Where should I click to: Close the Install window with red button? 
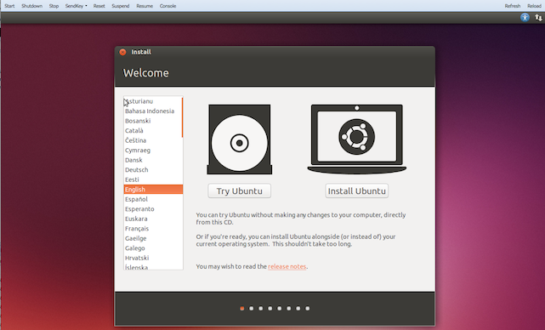click(122, 52)
